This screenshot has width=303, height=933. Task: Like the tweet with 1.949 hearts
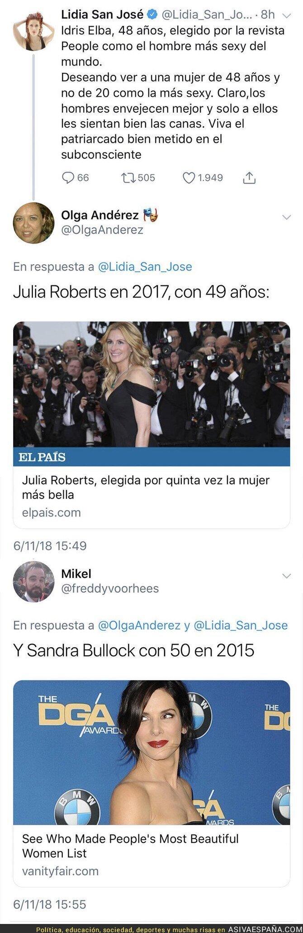[188, 178]
